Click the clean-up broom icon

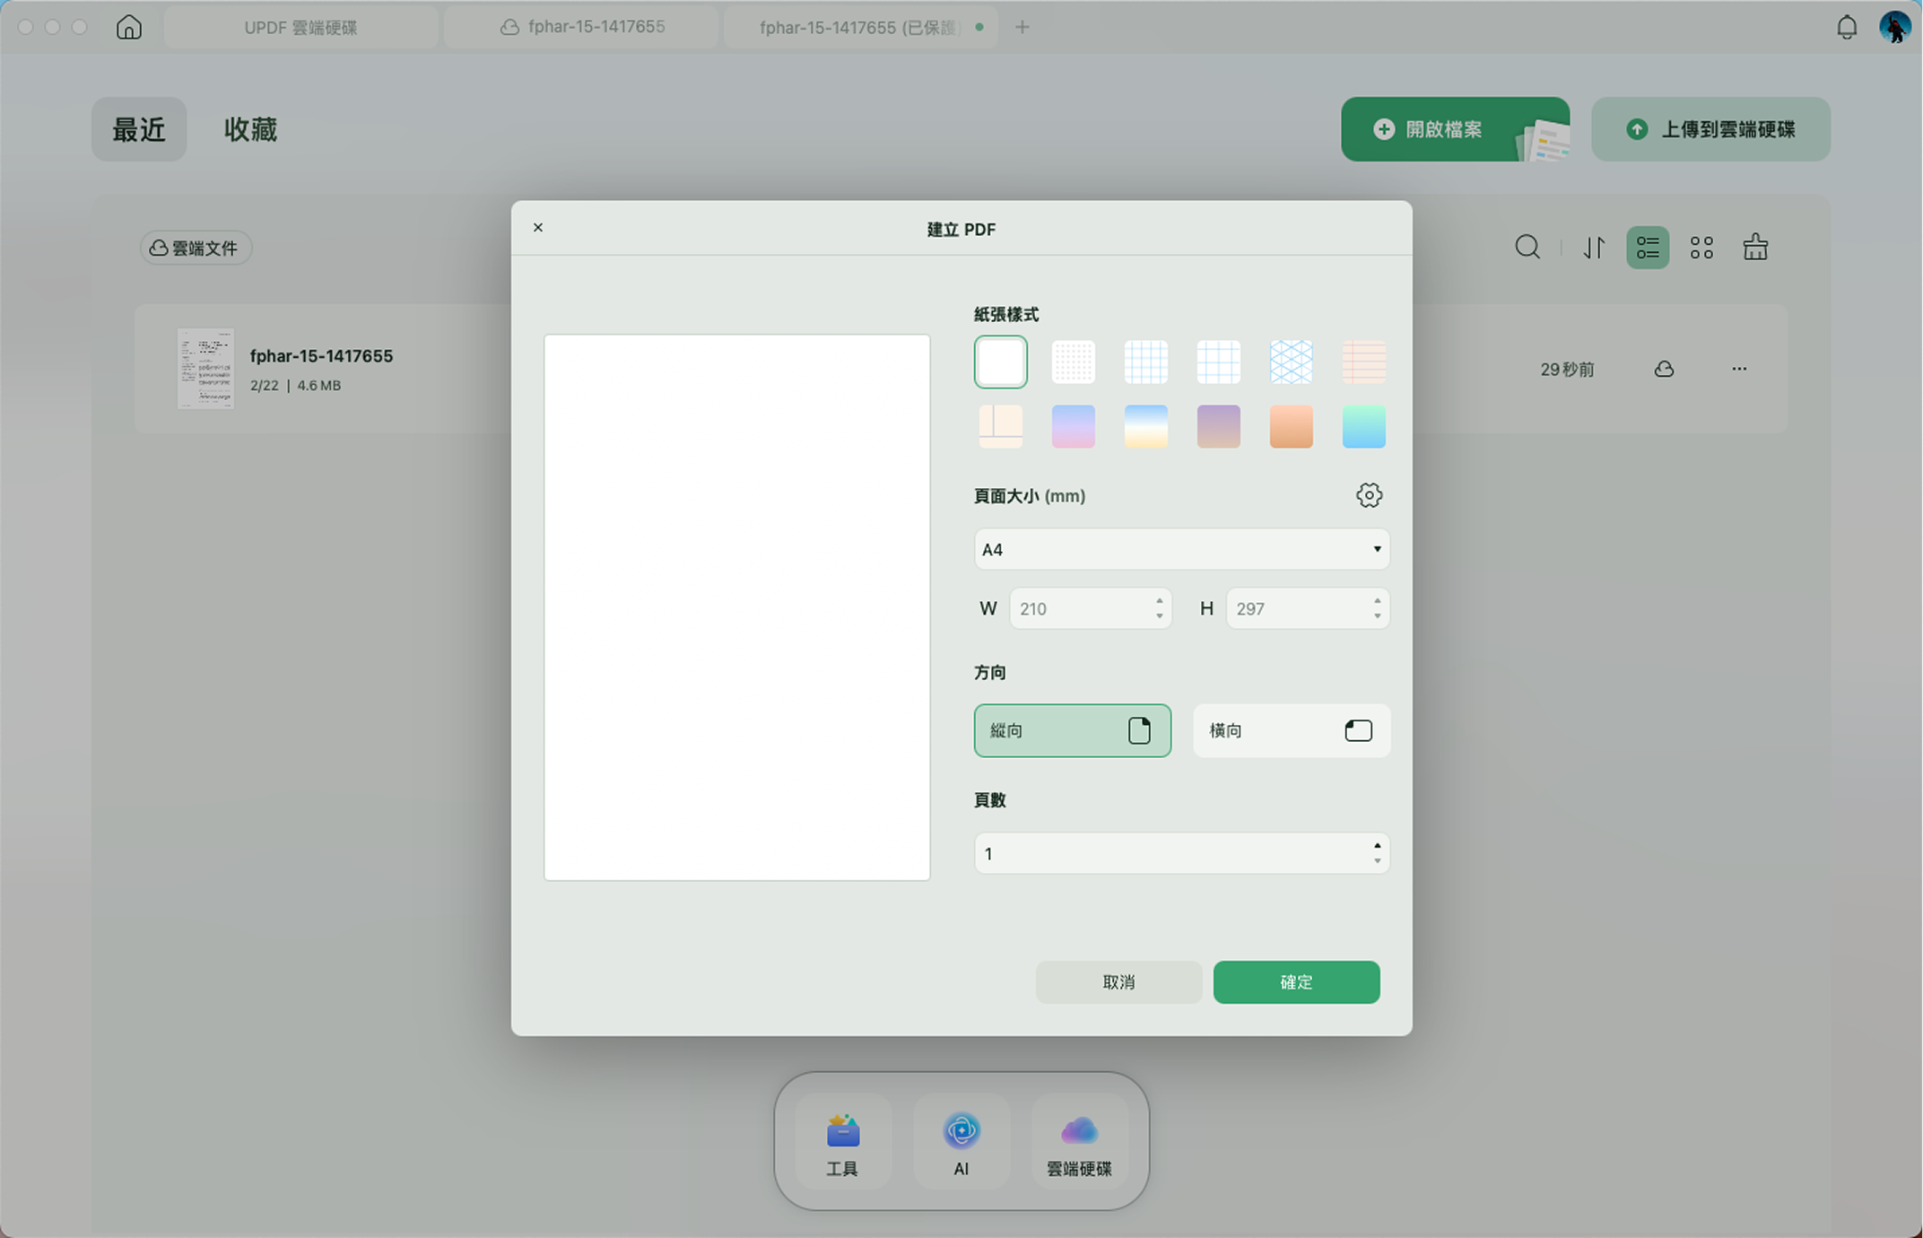[1755, 247]
